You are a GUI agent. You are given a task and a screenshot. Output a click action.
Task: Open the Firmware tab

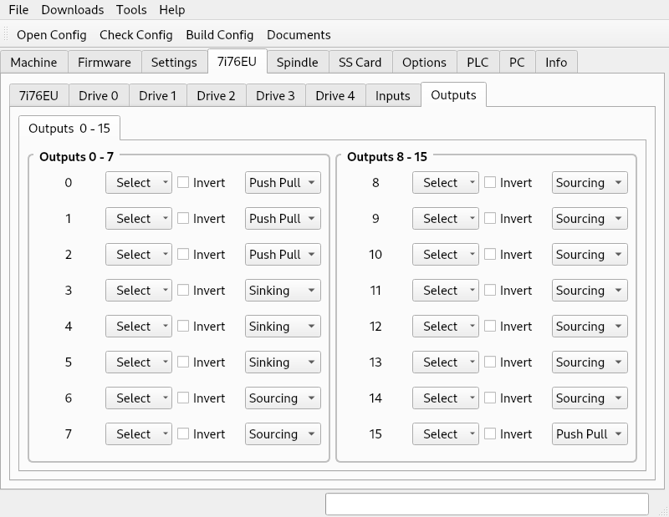tap(105, 63)
